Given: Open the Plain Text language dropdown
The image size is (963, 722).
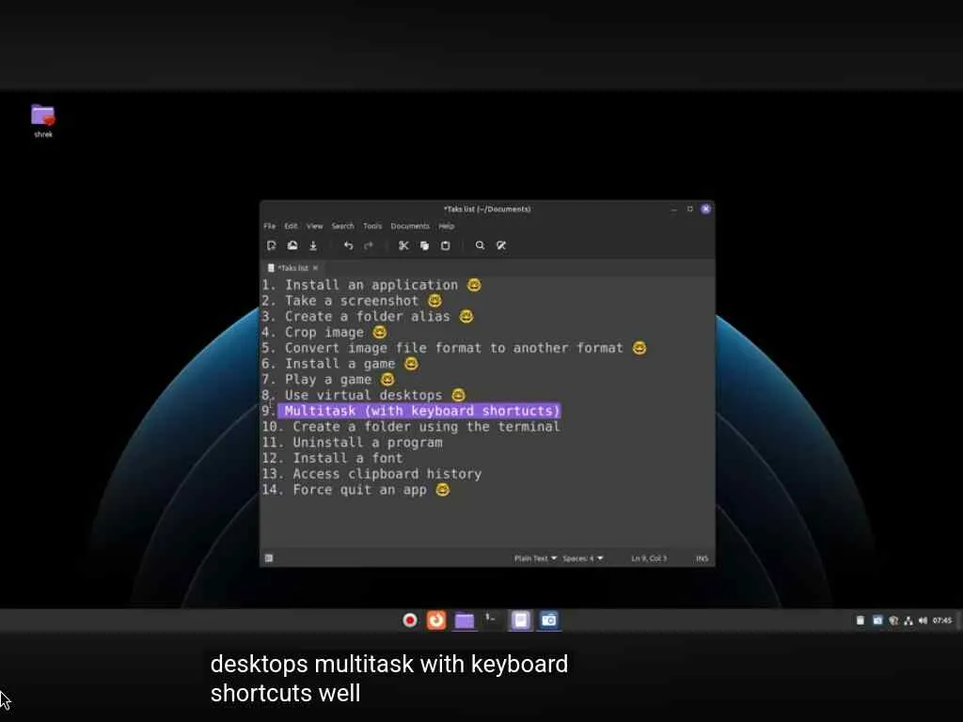Looking at the screenshot, I should pos(535,558).
